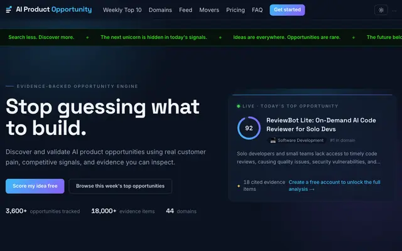Click 'EVIDENCE-BACKED OPPORTUNITY ENGINE' label
Image resolution: width=402 pixels, height=251 pixels.
[77, 87]
